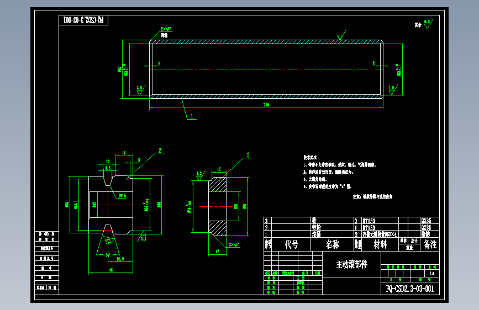Click the 1.6 roughness symbol at the tube's right end
Image resolution: width=479 pixels, height=310 pixels.
tap(393, 90)
